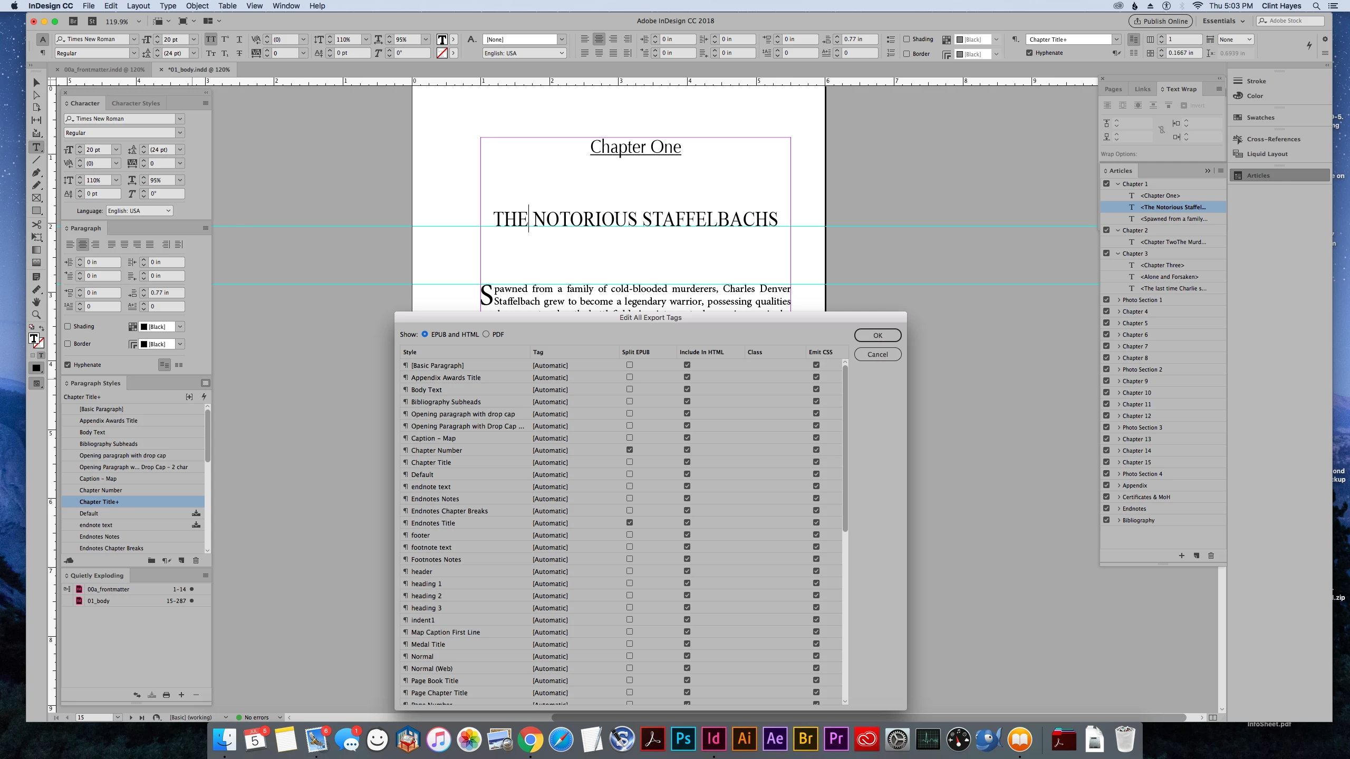Image resolution: width=1350 pixels, height=759 pixels.
Task: Switch to the Character Styles tab
Action: 136,103
